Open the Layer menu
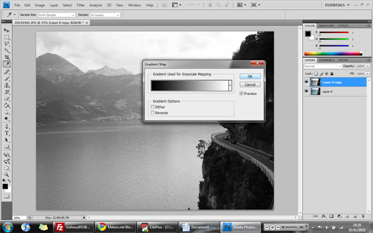This screenshot has height=233, width=373. (53, 5)
